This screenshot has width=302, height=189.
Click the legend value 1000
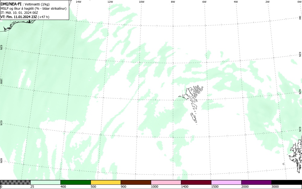coord(154,187)
